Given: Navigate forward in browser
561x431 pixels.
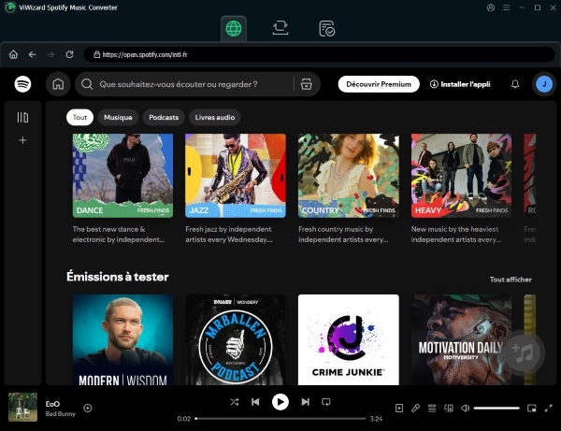Looking at the screenshot, I should click(x=50, y=54).
